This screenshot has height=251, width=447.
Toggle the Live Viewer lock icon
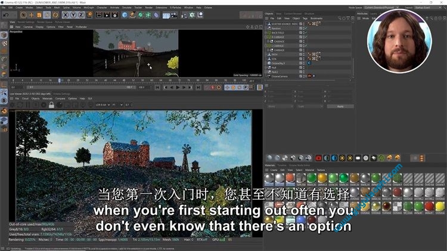[x=51, y=105]
